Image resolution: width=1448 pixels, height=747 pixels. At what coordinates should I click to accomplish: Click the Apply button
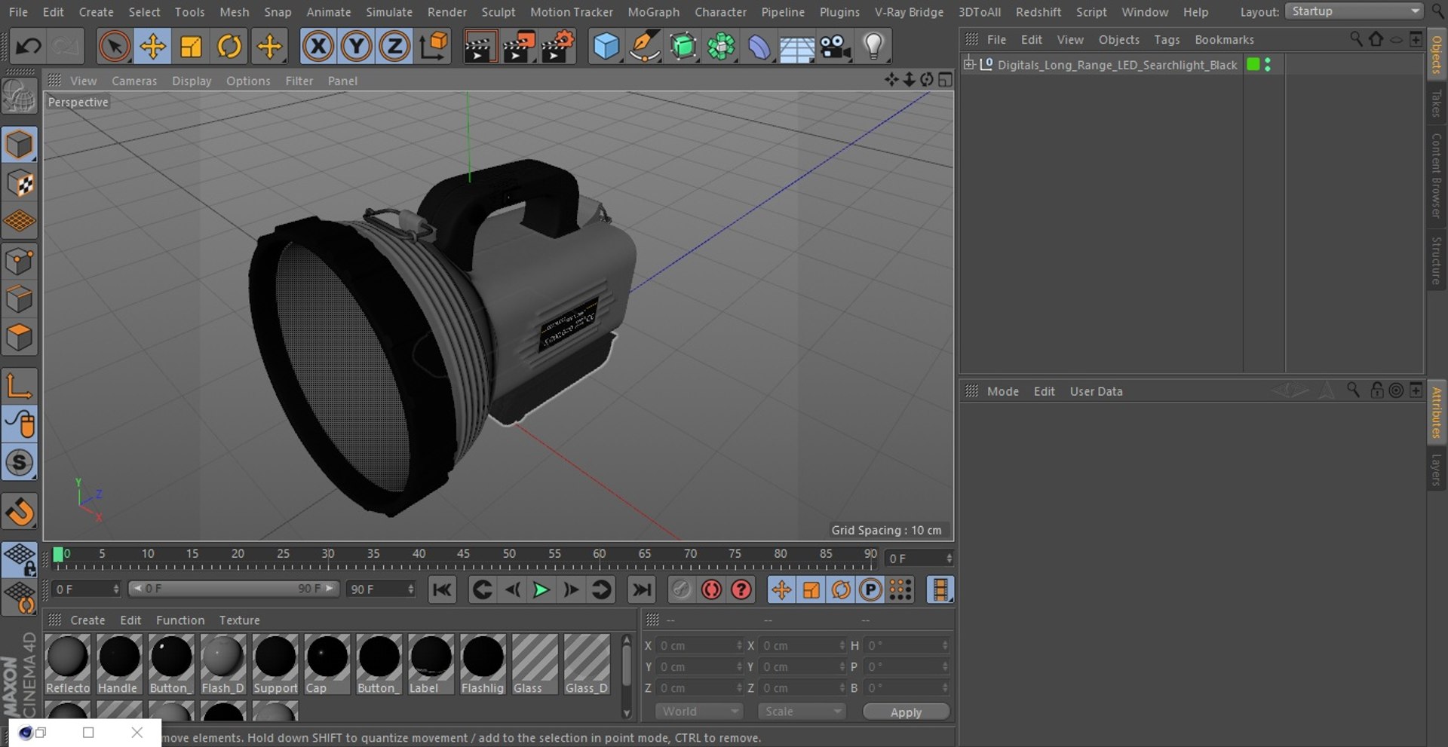click(906, 712)
